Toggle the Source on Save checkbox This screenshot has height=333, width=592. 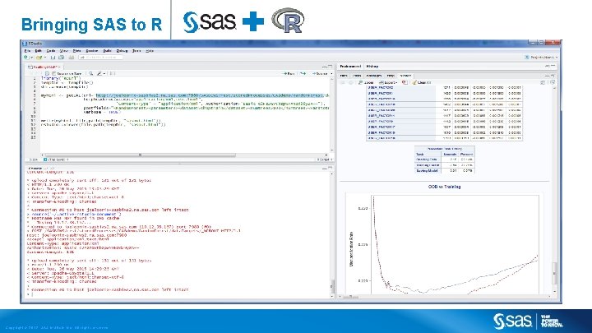tap(54, 73)
